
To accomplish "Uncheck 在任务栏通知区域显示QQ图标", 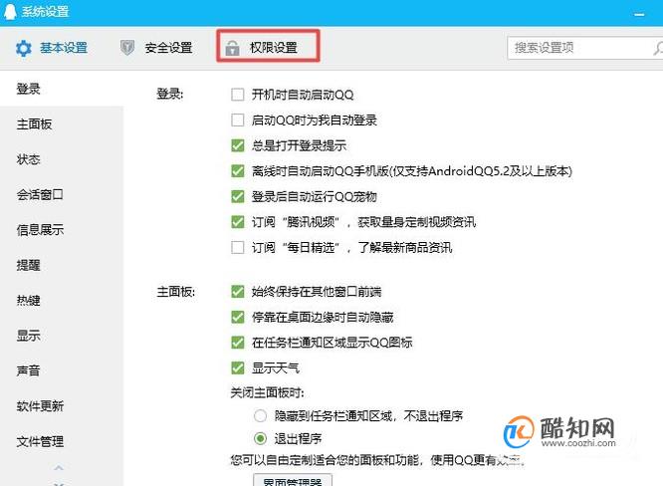I will pyautogui.click(x=238, y=343).
